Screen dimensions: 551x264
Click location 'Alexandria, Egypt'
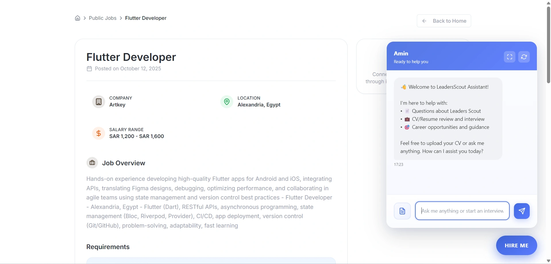coord(259,105)
